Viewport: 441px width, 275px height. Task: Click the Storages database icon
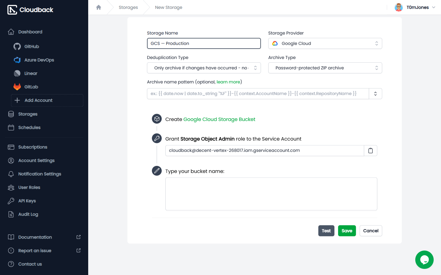click(x=11, y=114)
